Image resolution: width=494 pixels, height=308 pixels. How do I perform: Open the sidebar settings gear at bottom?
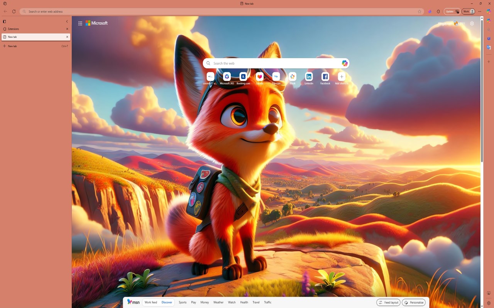click(x=489, y=303)
